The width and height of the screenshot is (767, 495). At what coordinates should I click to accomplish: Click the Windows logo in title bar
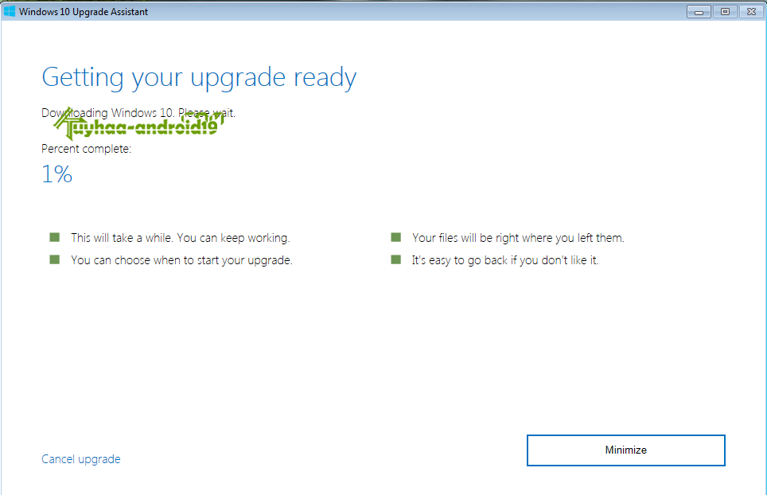tap(10, 11)
